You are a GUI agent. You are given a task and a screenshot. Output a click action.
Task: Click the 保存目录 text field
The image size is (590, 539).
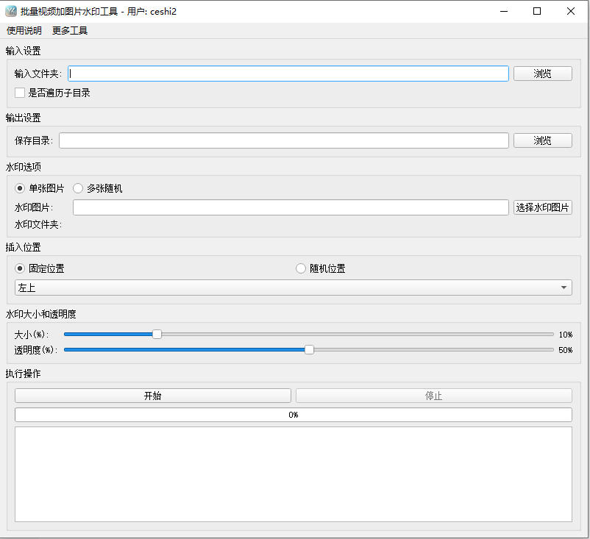(x=283, y=140)
